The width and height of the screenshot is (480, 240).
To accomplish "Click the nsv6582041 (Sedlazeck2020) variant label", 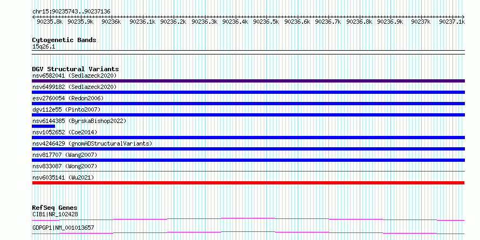I will (x=74, y=76).
